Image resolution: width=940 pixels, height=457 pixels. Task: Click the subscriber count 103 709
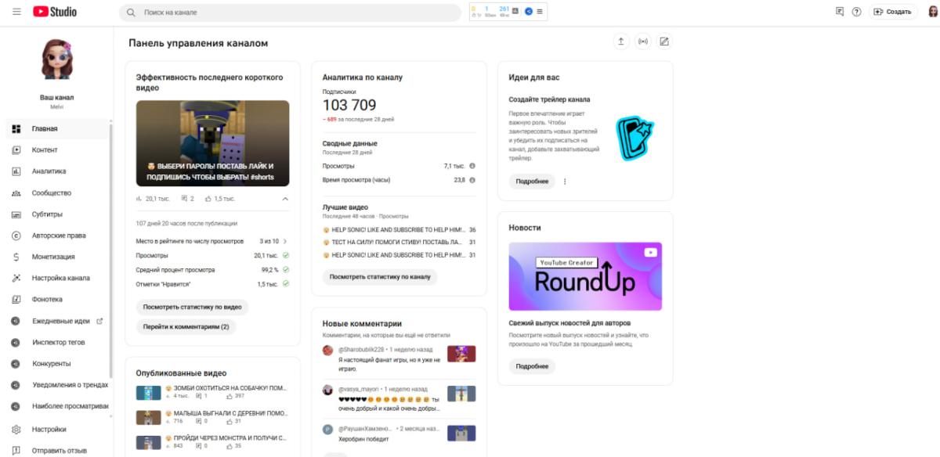349,105
